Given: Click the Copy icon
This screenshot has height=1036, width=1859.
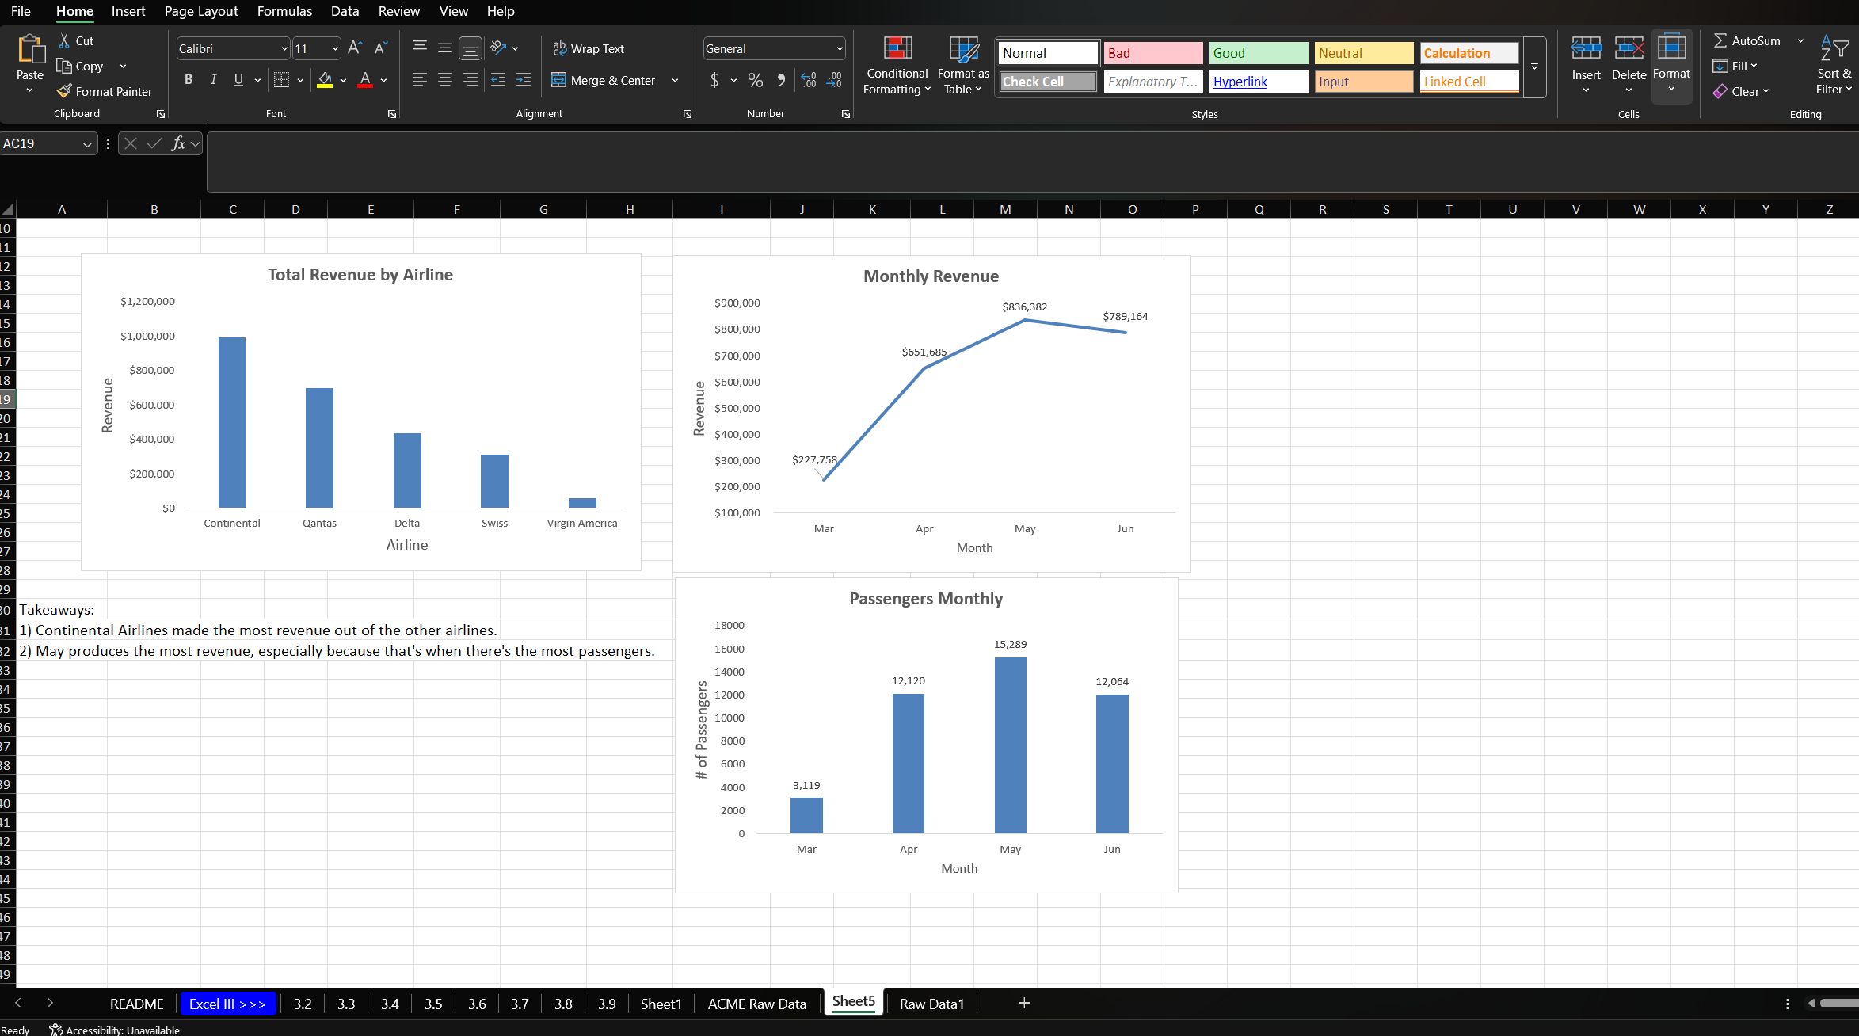Looking at the screenshot, I should 64,66.
